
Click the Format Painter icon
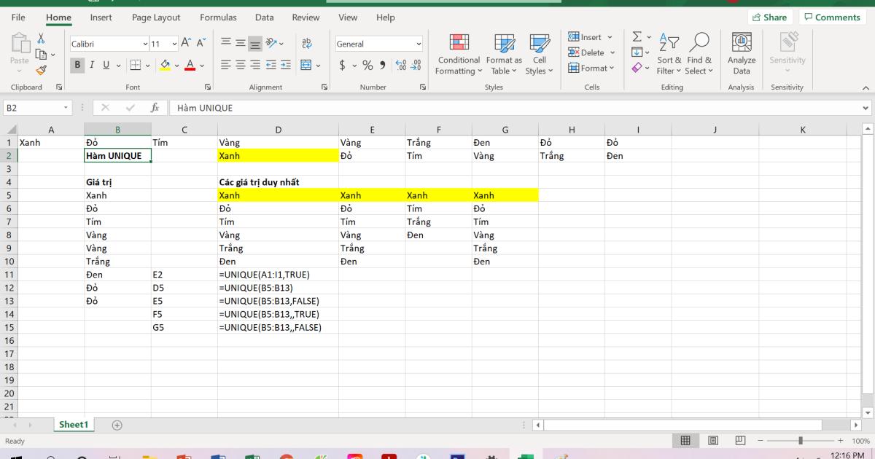[42, 70]
